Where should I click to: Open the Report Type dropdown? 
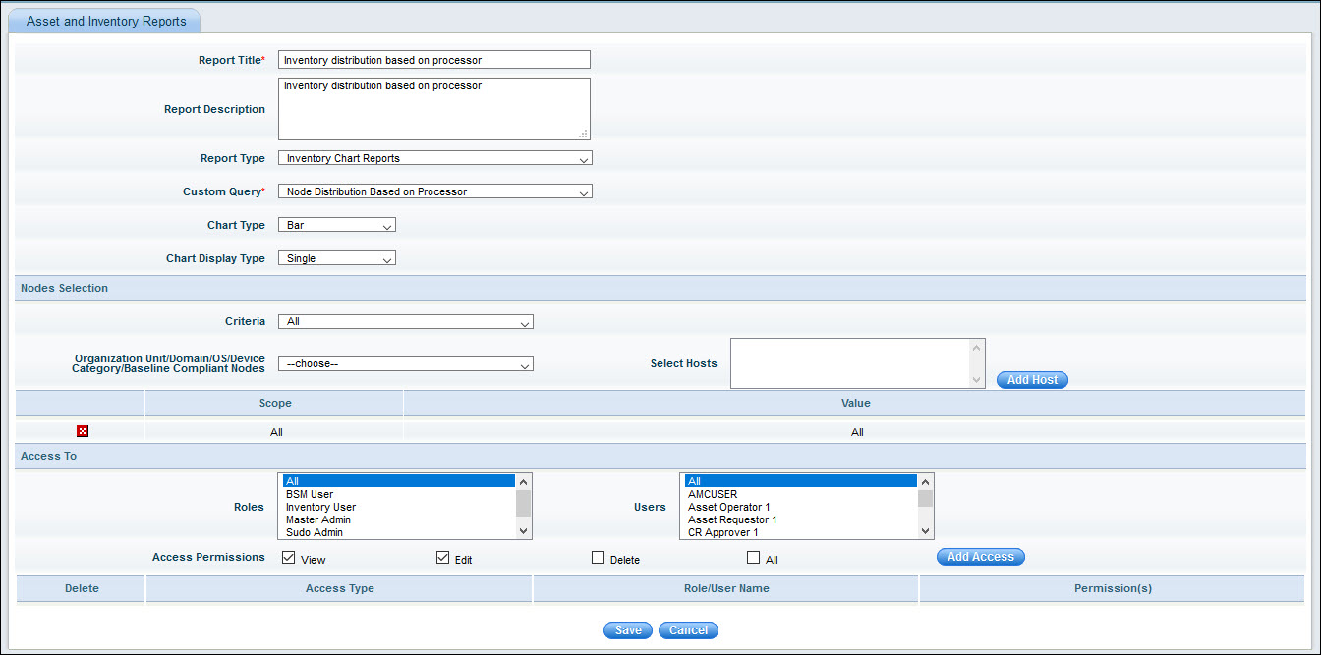pyautogui.click(x=434, y=158)
